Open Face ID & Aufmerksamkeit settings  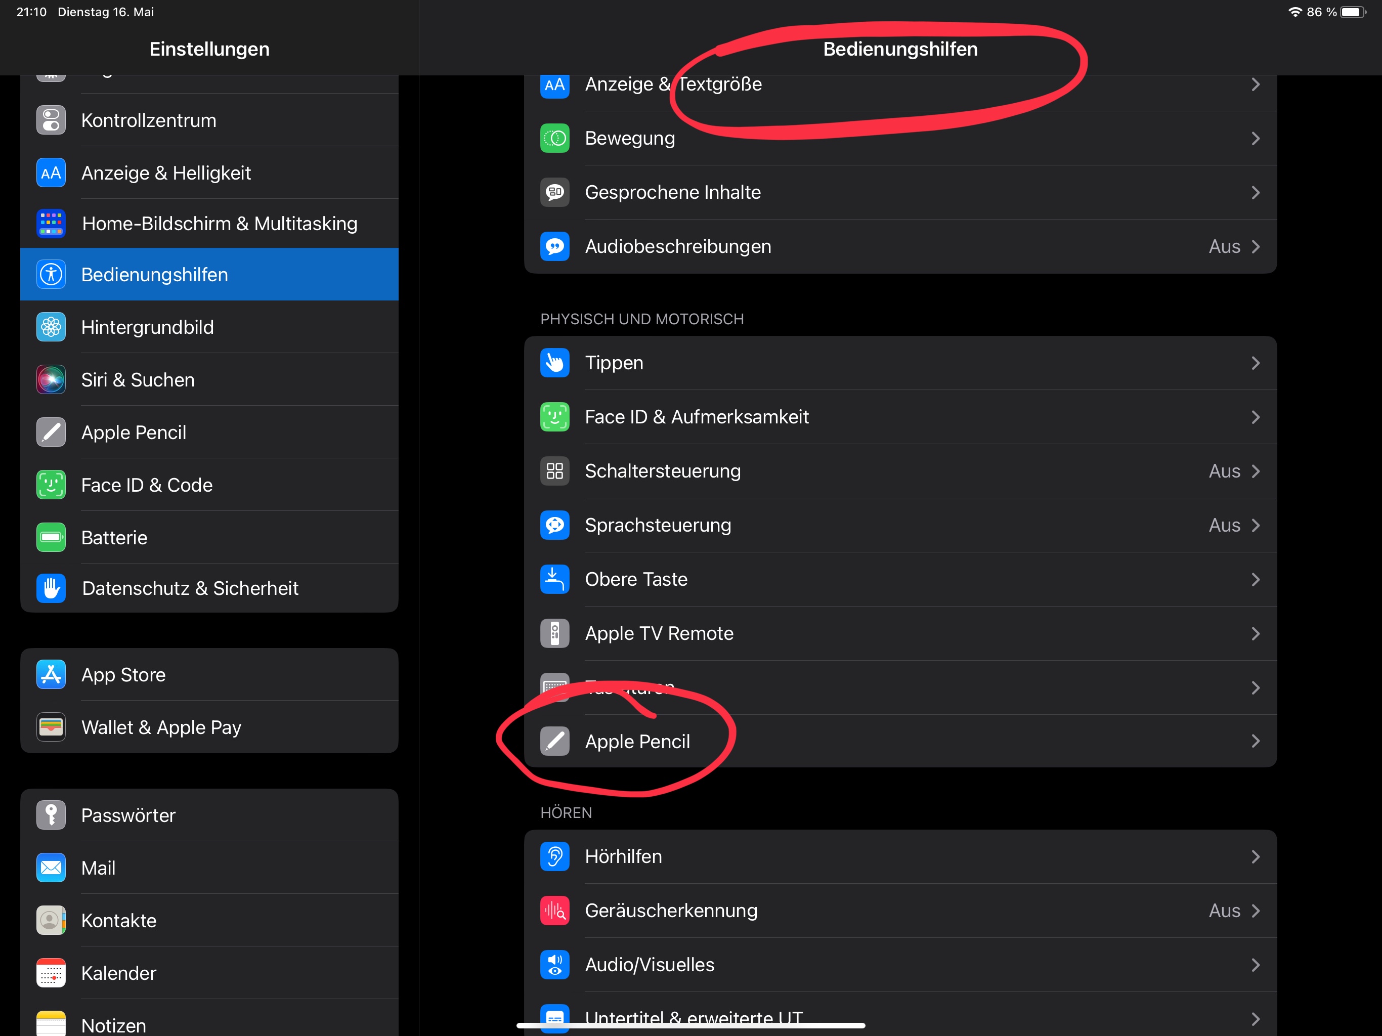point(697,417)
